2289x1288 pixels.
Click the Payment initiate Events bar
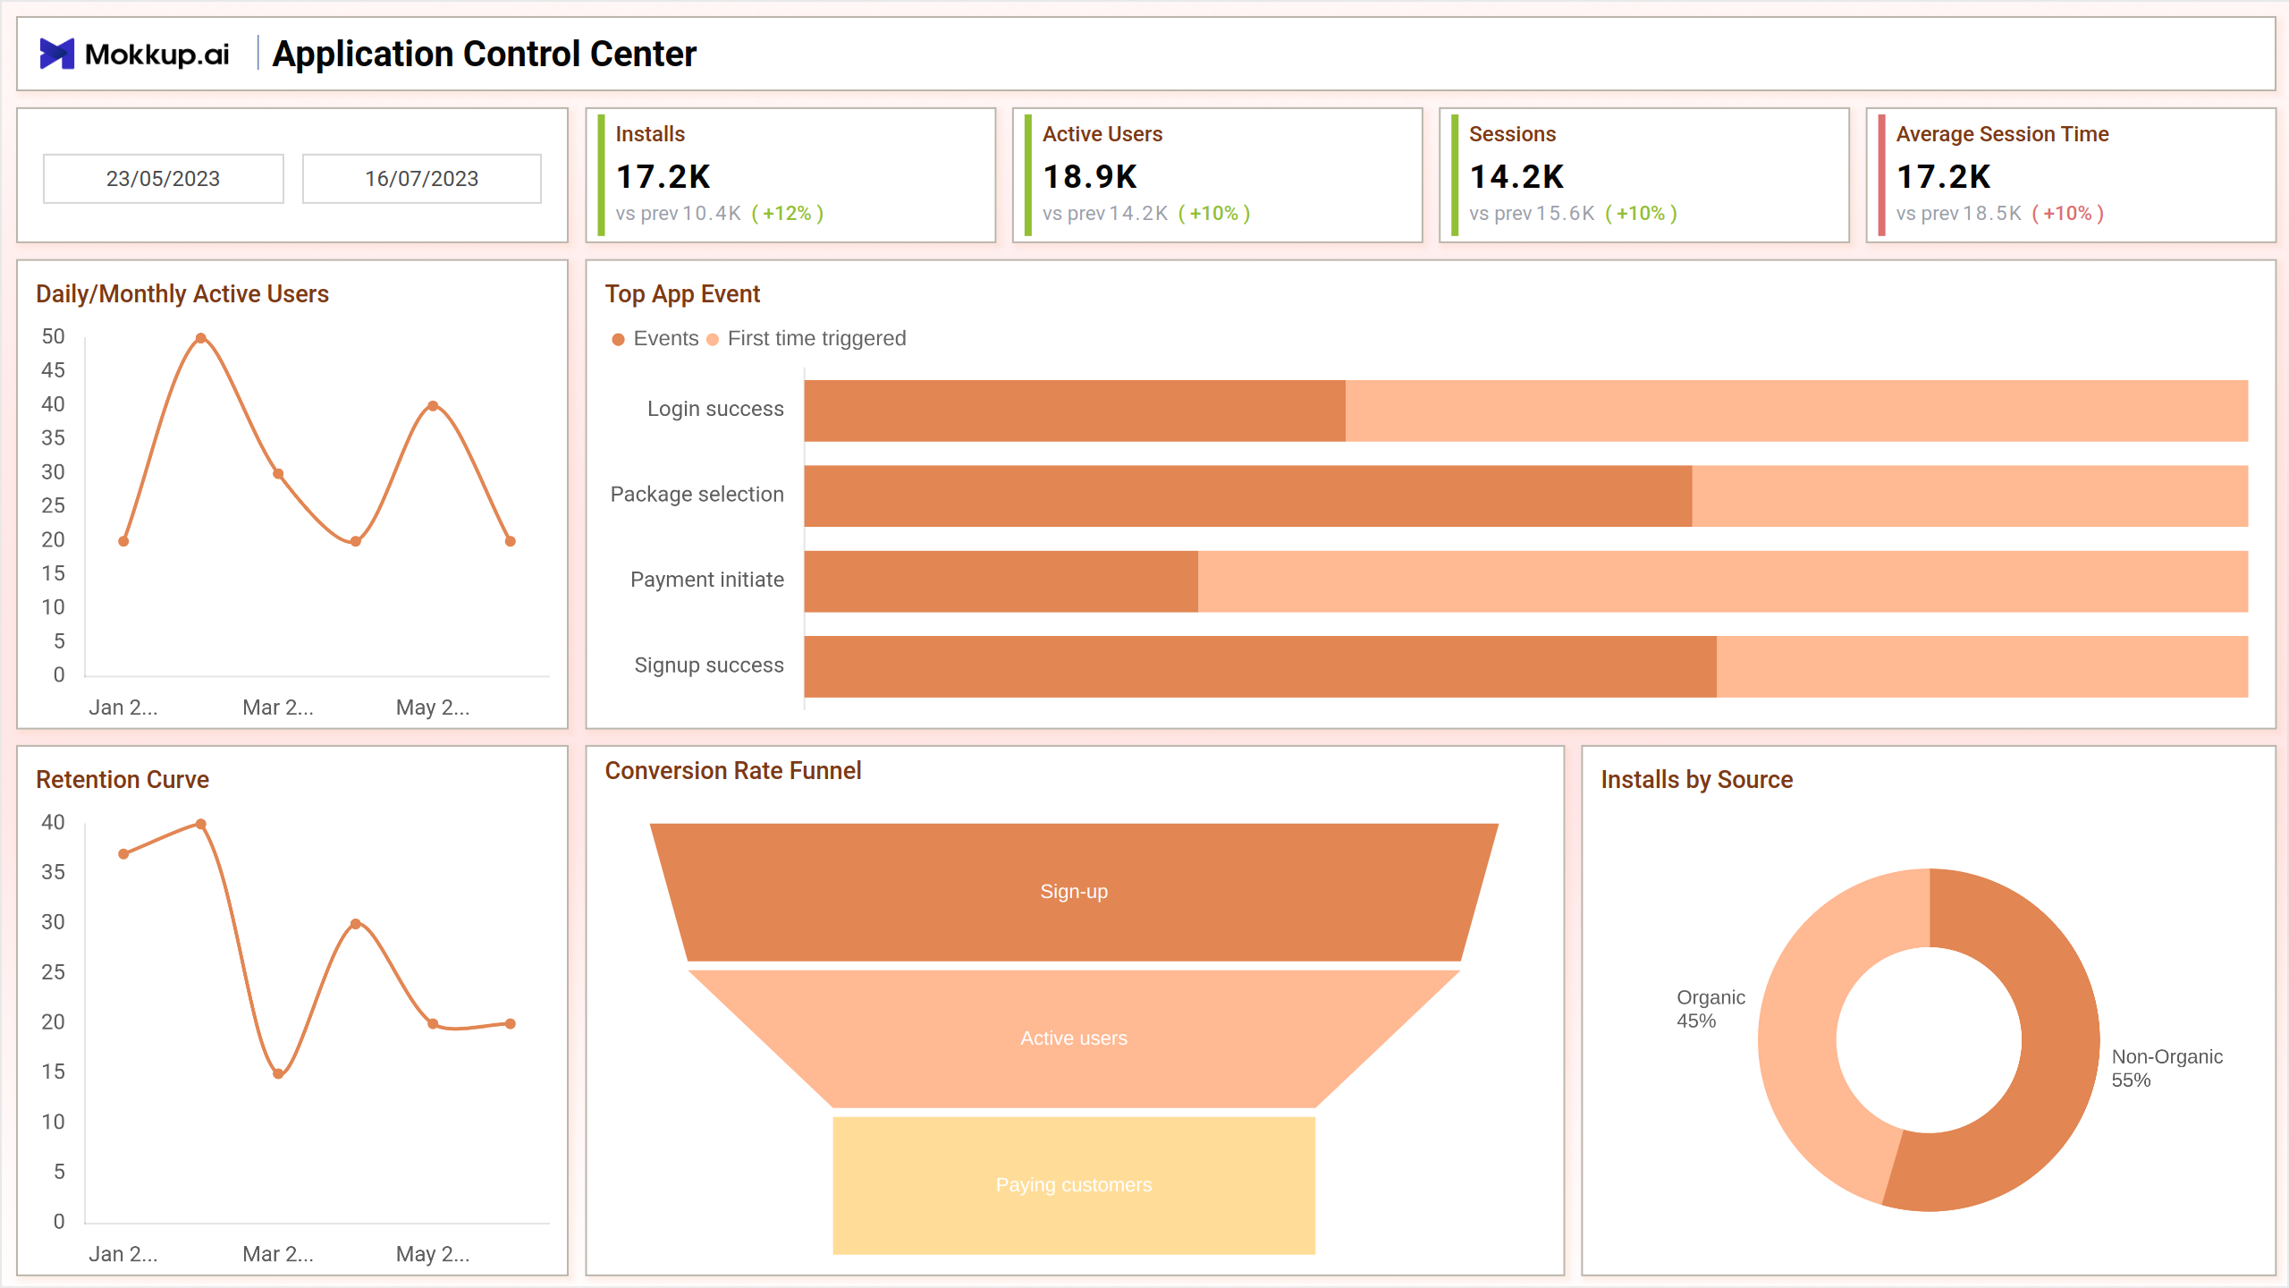[x=1001, y=581]
